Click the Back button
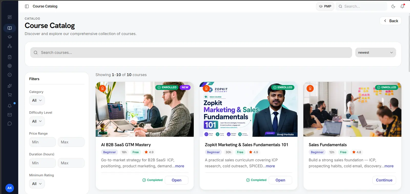Image resolution: width=410 pixels, height=194 pixels. [391, 21]
